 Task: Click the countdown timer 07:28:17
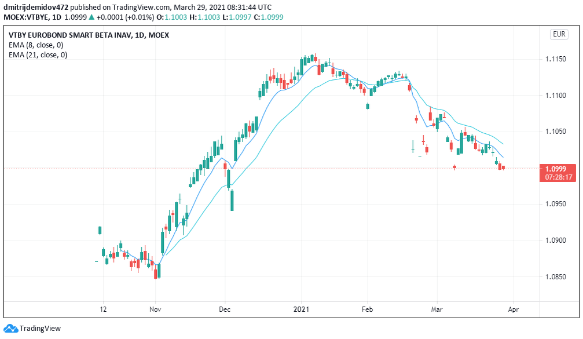point(559,177)
